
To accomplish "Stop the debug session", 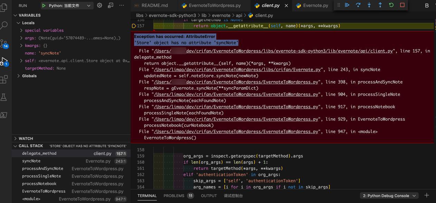I will coord(402,5).
